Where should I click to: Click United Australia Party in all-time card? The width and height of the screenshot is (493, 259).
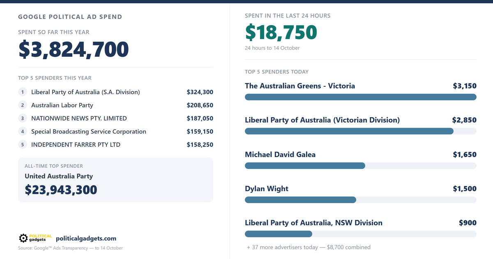59,176
